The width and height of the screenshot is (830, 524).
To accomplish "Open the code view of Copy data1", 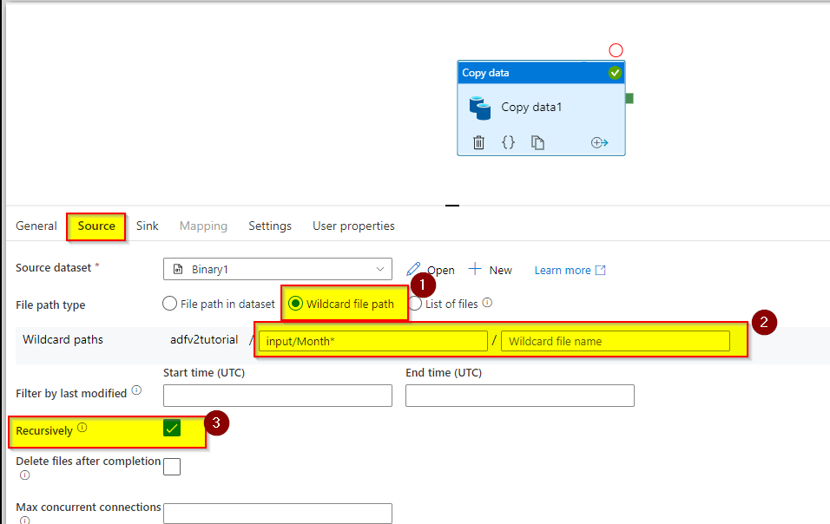I will coord(509,142).
